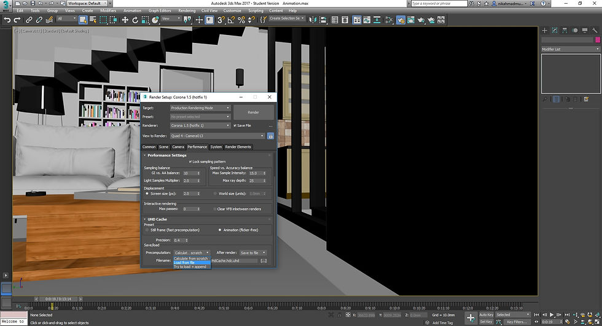
Task: Go to the start frame
Action: pyautogui.click(x=537, y=315)
